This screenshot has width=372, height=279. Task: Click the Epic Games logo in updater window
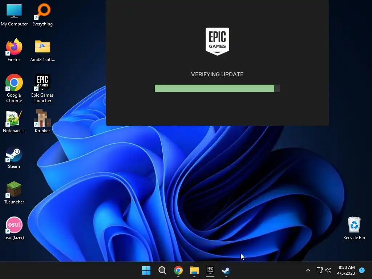coord(217,41)
